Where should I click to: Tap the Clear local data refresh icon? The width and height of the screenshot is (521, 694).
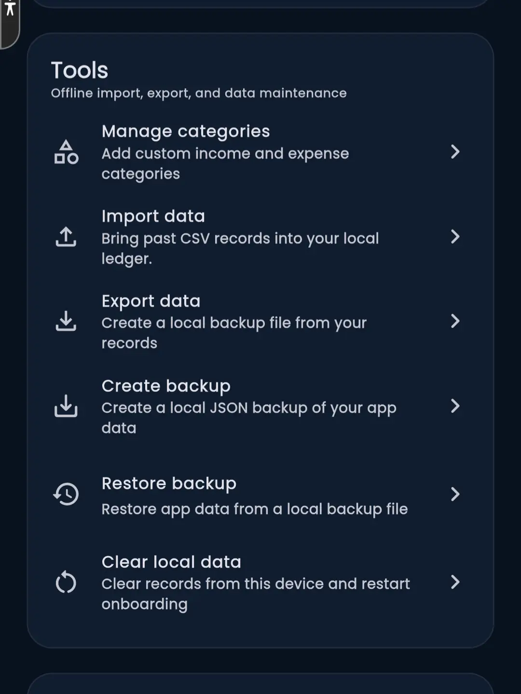coord(66,582)
